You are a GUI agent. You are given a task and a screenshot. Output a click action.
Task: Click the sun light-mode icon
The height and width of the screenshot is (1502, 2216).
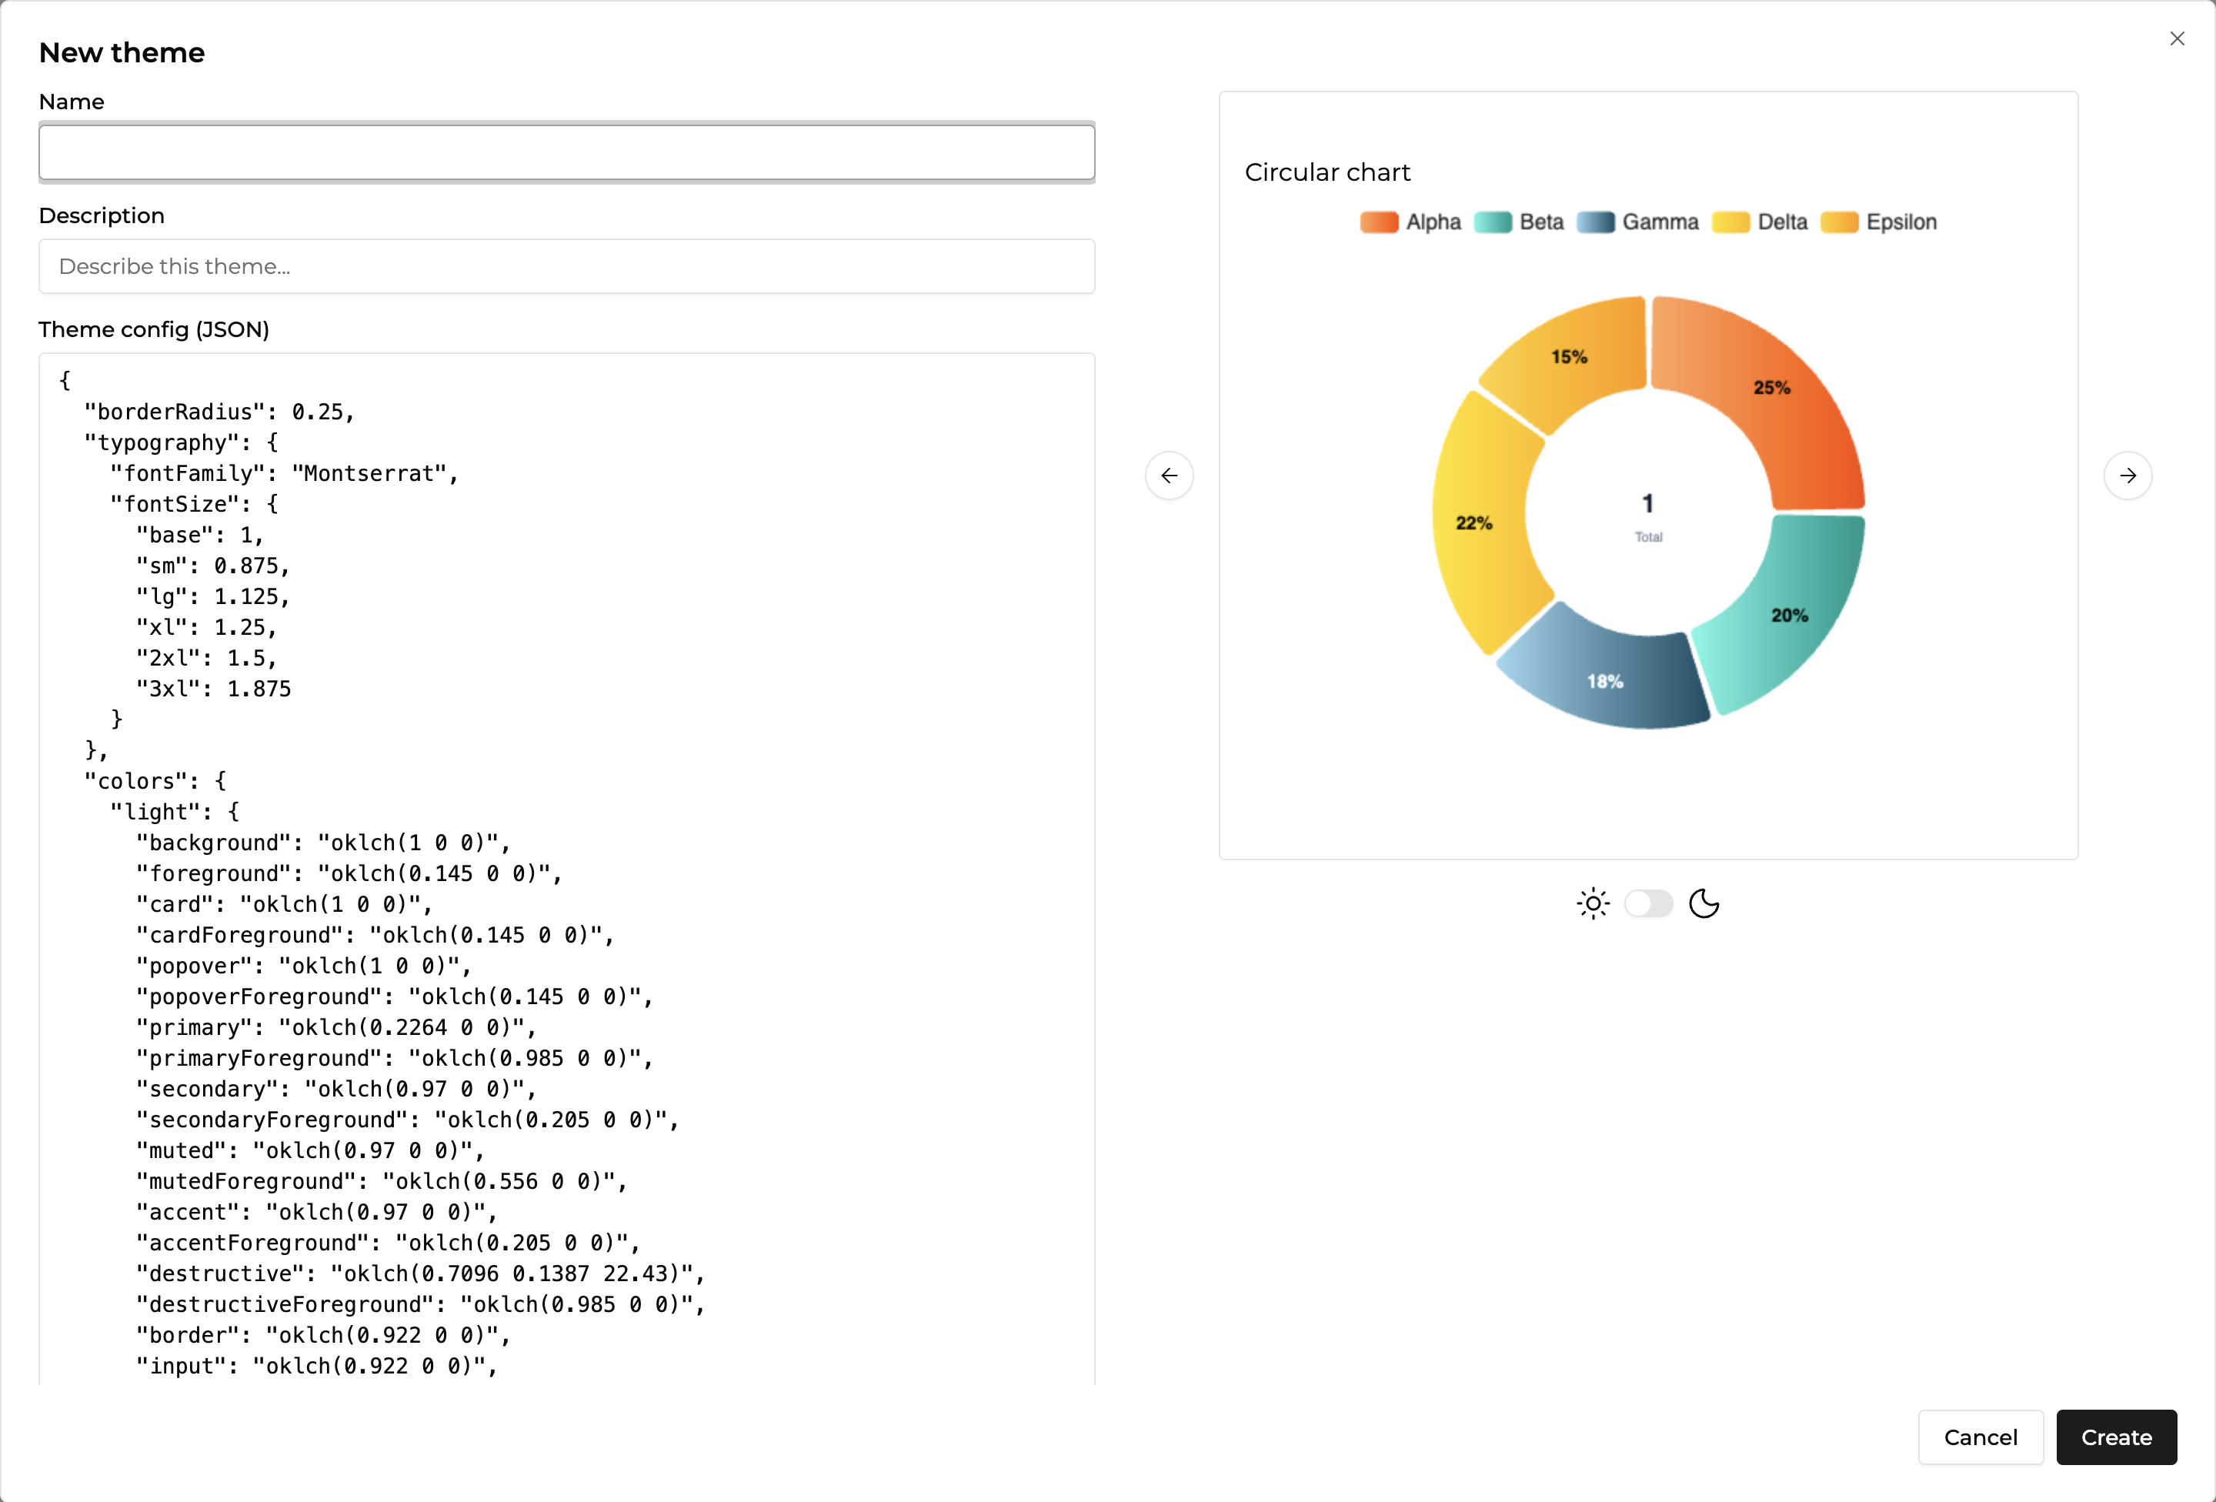coord(1593,903)
